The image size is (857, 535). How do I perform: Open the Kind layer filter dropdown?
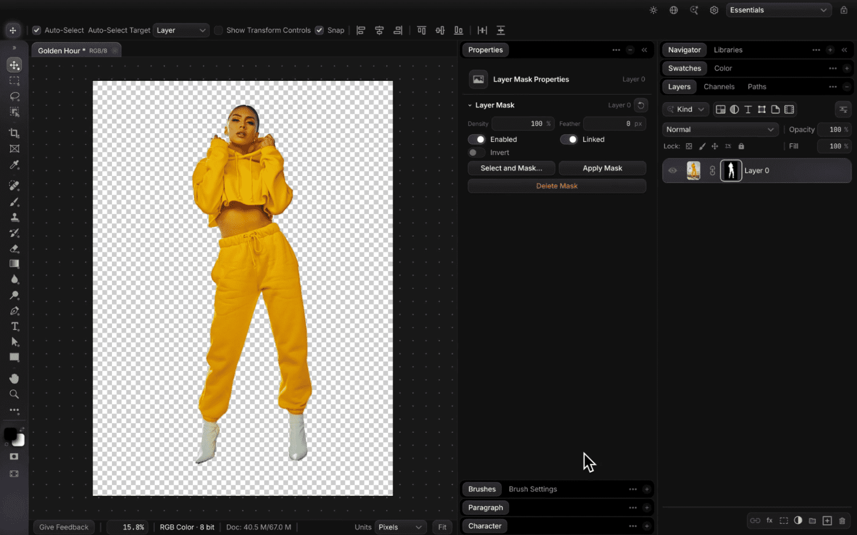point(686,110)
